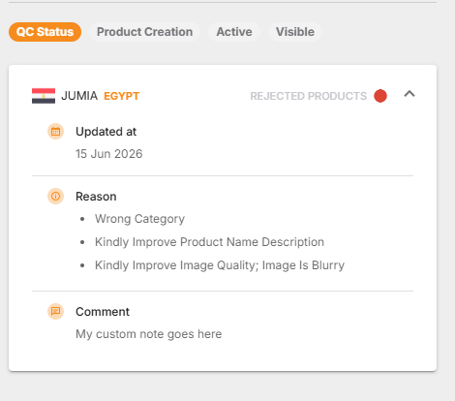
Task: Click the custom note comment text
Action: [149, 334]
